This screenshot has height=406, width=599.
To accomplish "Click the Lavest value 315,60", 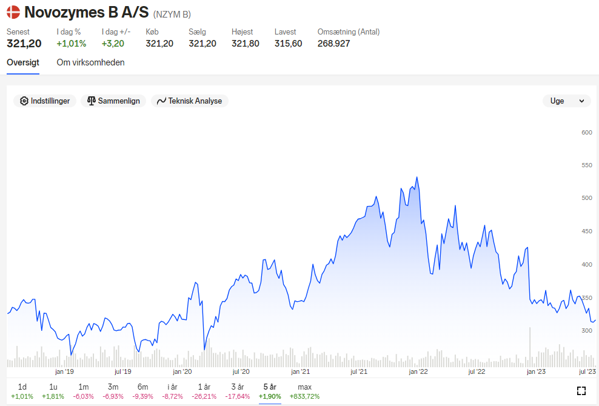I will tap(289, 44).
